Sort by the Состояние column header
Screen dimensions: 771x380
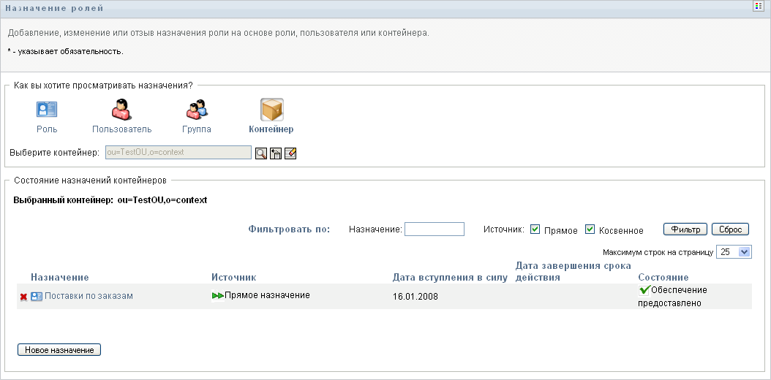coord(663,278)
